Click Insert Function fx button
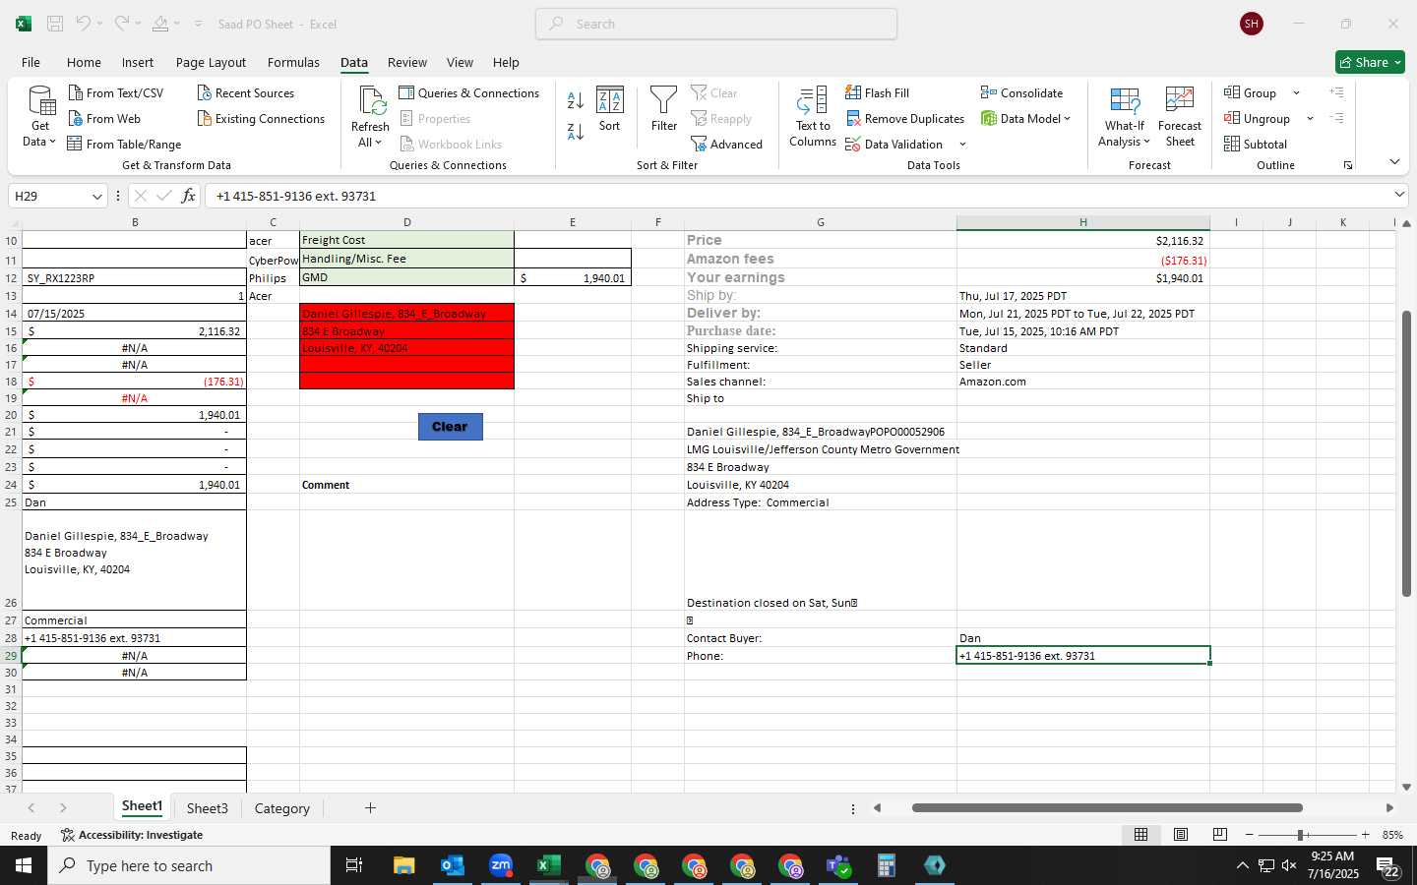This screenshot has width=1417, height=885. pos(188,196)
